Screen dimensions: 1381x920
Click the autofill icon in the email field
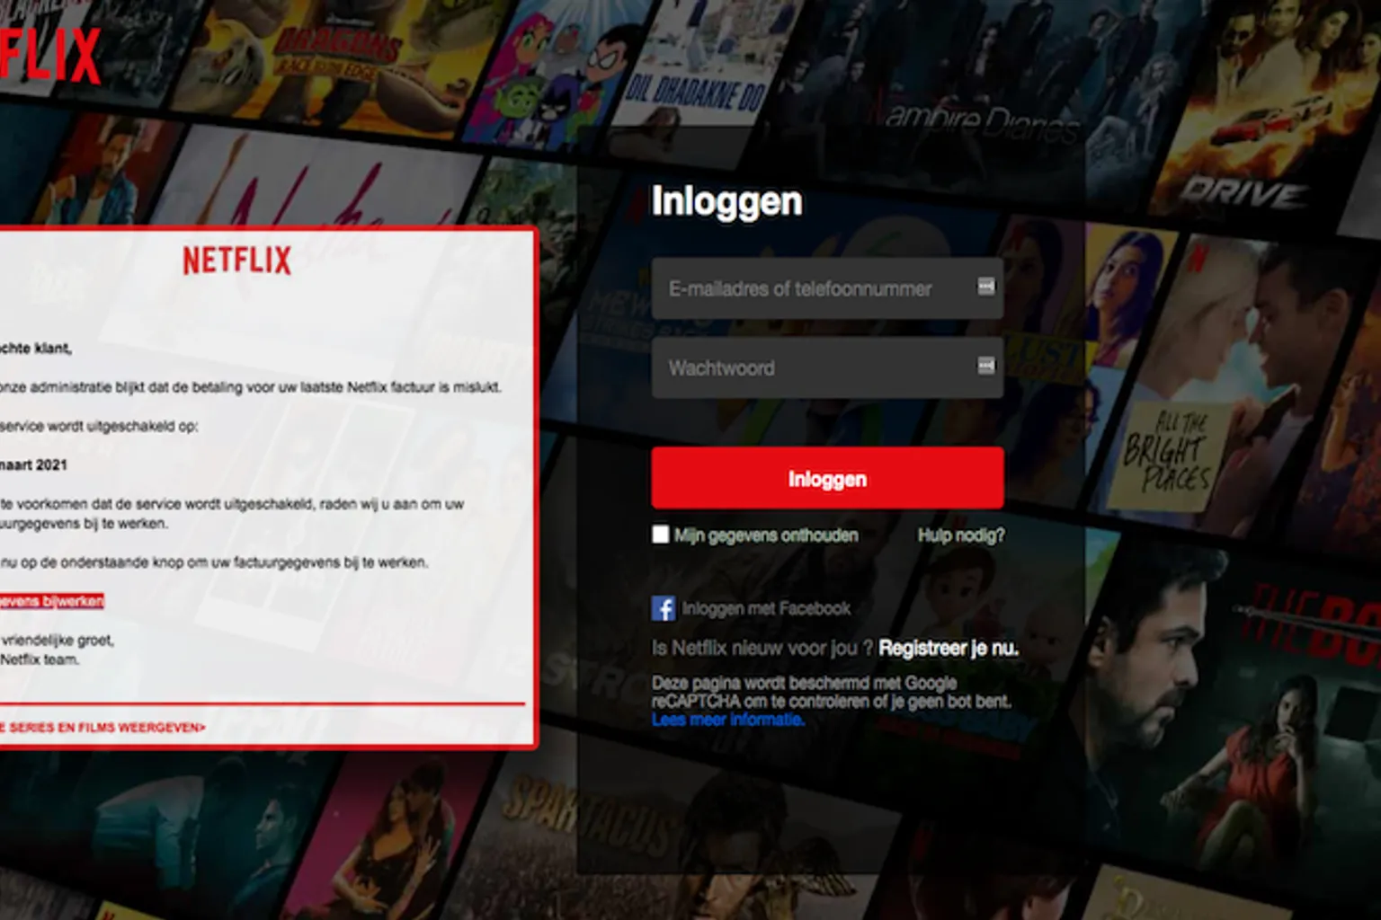(x=985, y=287)
